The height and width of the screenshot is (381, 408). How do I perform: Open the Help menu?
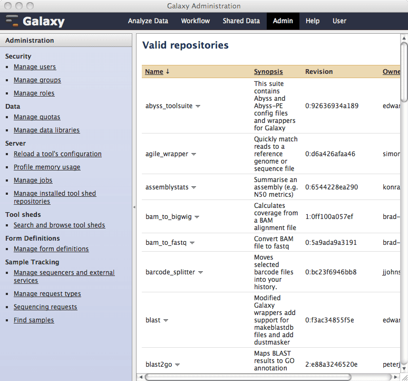tap(313, 21)
